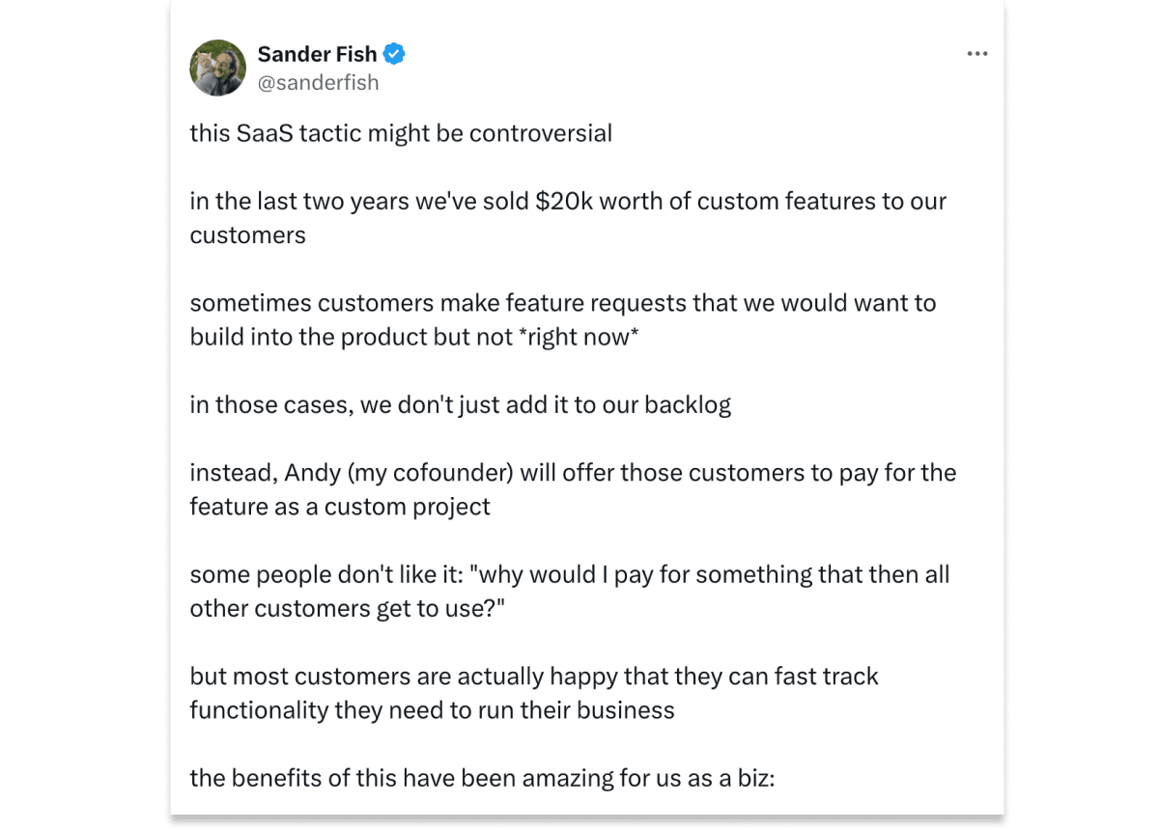The image size is (1159, 830).
Task: Select the line 'this SaaS tactic might be controversial'
Action: pos(401,133)
